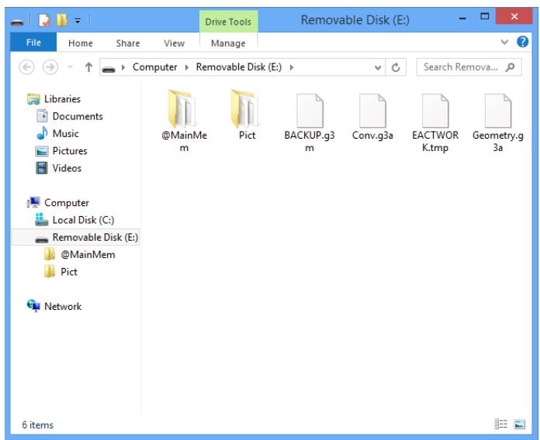Switch to details view in status bar
The height and width of the screenshot is (440, 540).
tap(500, 424)
